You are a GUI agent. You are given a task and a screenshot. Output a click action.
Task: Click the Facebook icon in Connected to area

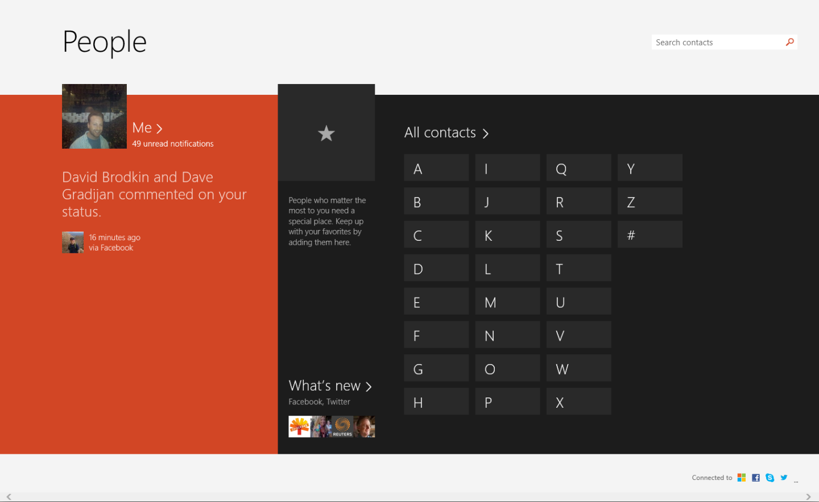click(x=756, y=477)
